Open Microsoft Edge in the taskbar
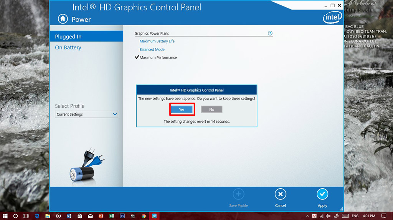 click(x=37, y=216)
